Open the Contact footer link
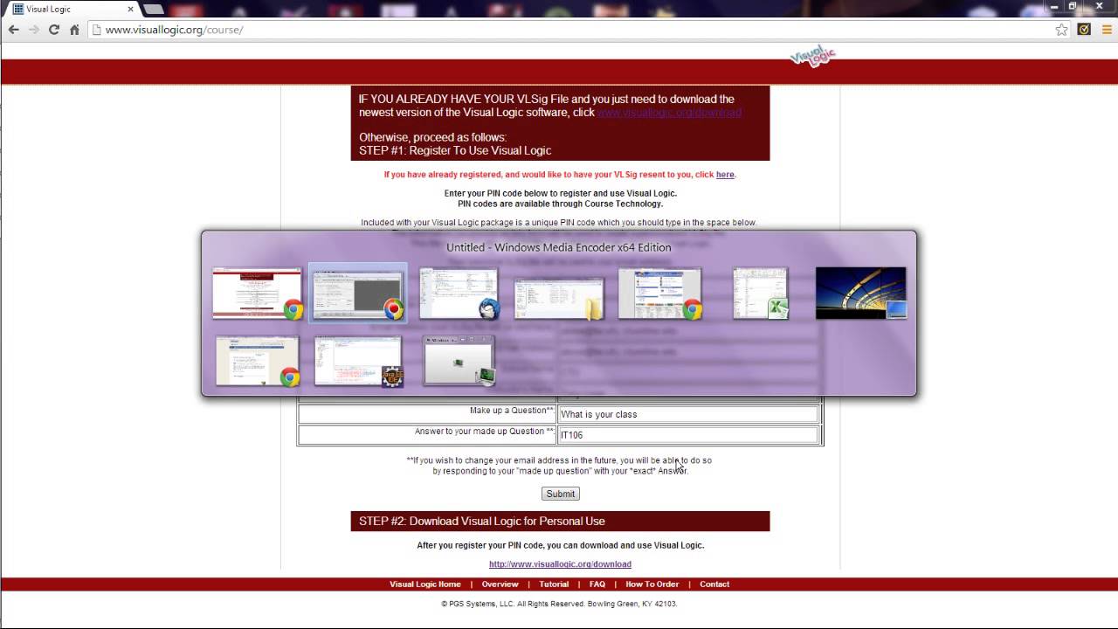The height and width of the screenshot is (629, 1118). coord(714,584)
